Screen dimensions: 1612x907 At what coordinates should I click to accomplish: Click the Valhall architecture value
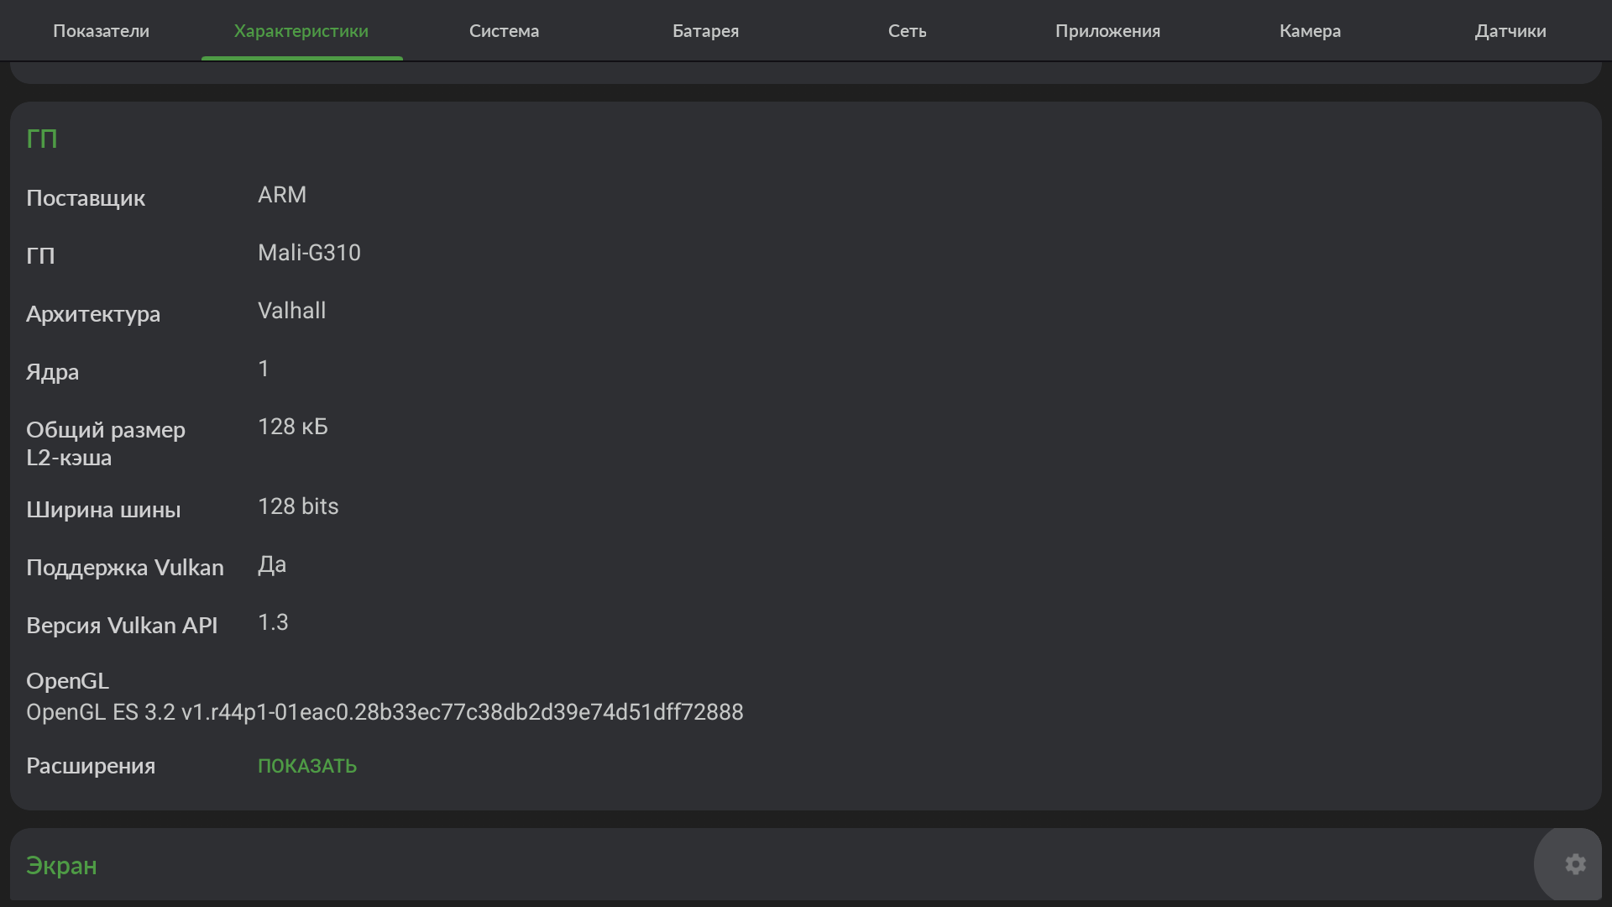[291, 311]
